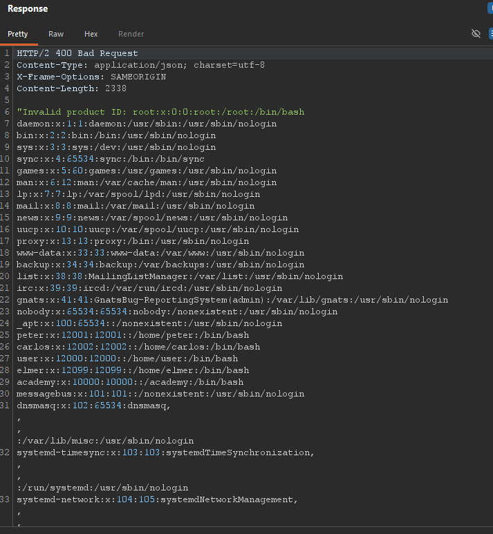Click the user:x:12000 entry
This screenshot has width=493, height=534.
[127, 359]
